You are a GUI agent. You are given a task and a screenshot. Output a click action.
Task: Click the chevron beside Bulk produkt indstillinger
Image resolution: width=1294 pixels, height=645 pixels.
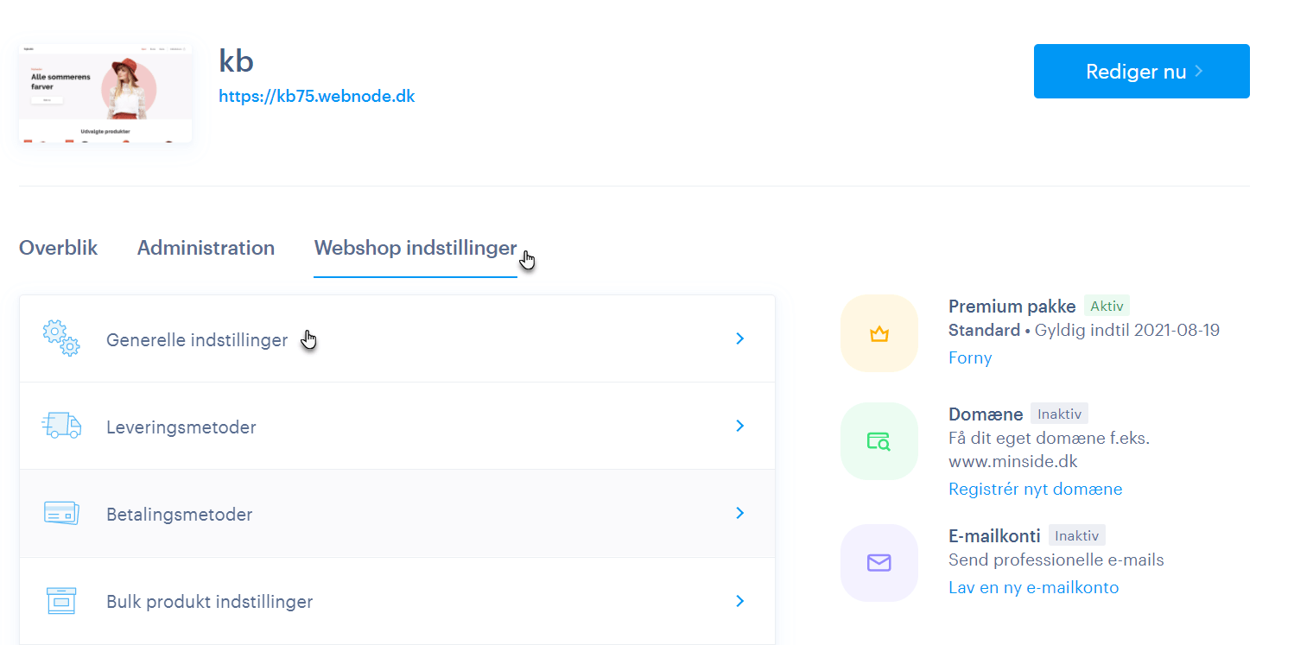(739, 601)
